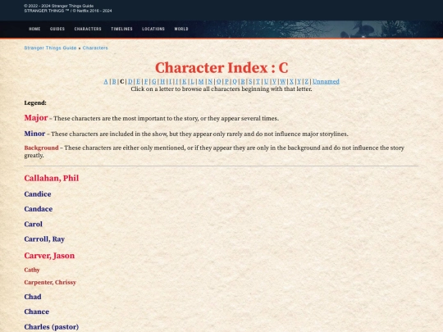Browse characters starting with U
The image size is (443, 332).
coord(266,82)
